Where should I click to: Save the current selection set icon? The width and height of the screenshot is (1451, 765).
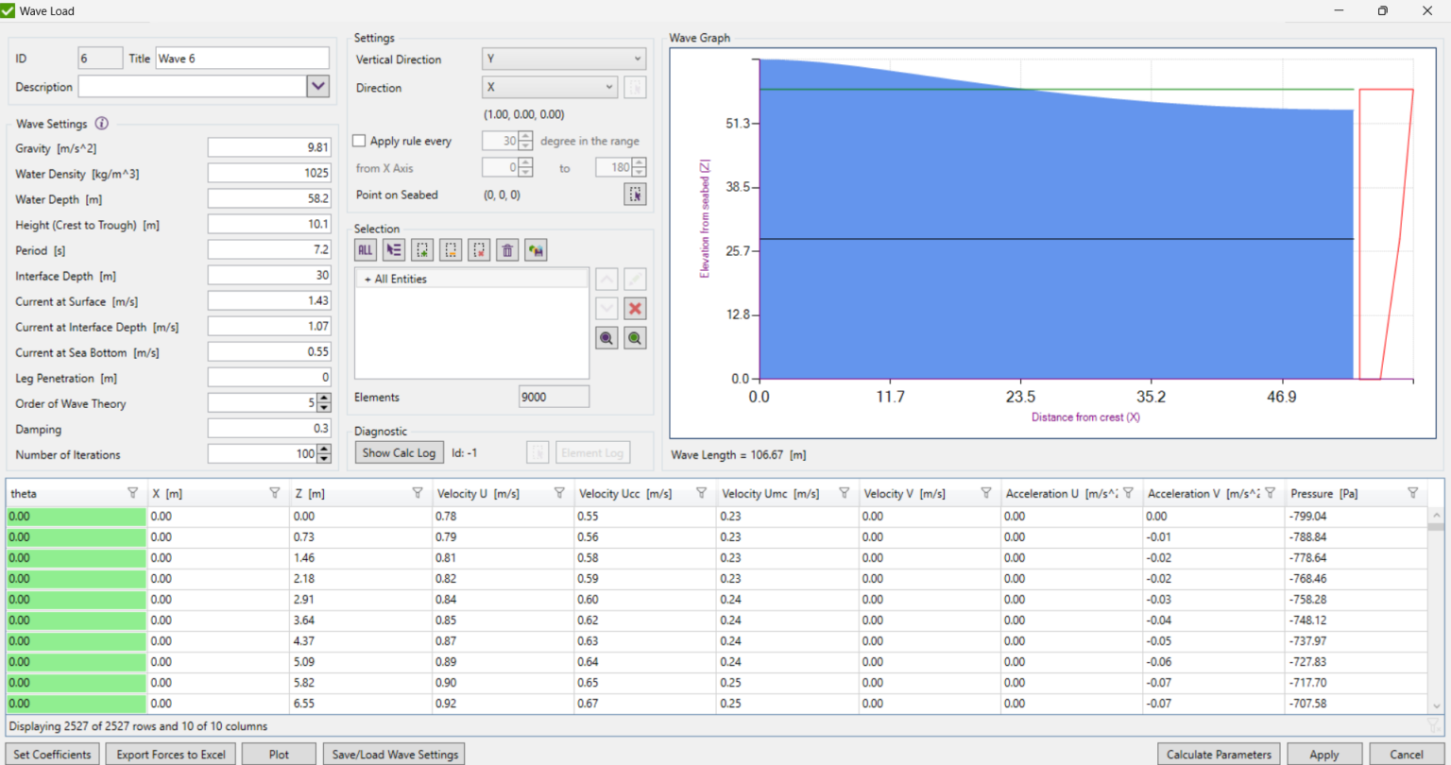tap(536, 249)
